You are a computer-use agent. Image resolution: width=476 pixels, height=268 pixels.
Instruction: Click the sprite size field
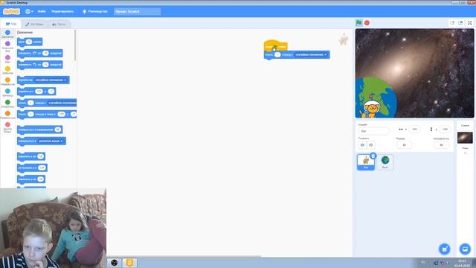coord(404,145)
